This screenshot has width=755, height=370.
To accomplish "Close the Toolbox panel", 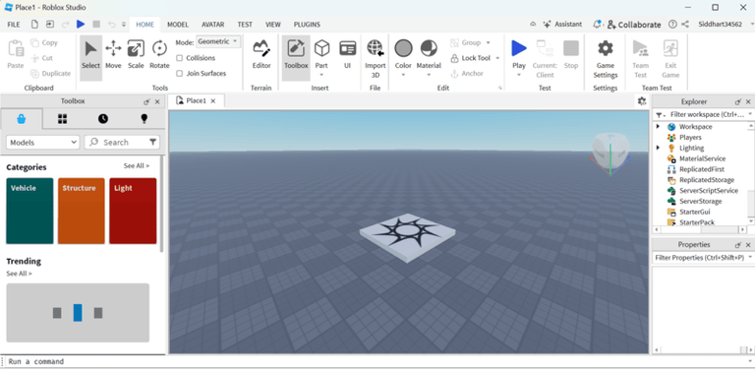I will pyautogui.click(x=157, y=101).
